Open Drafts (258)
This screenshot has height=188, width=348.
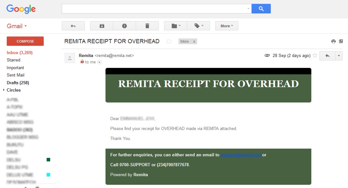[18, 83]
